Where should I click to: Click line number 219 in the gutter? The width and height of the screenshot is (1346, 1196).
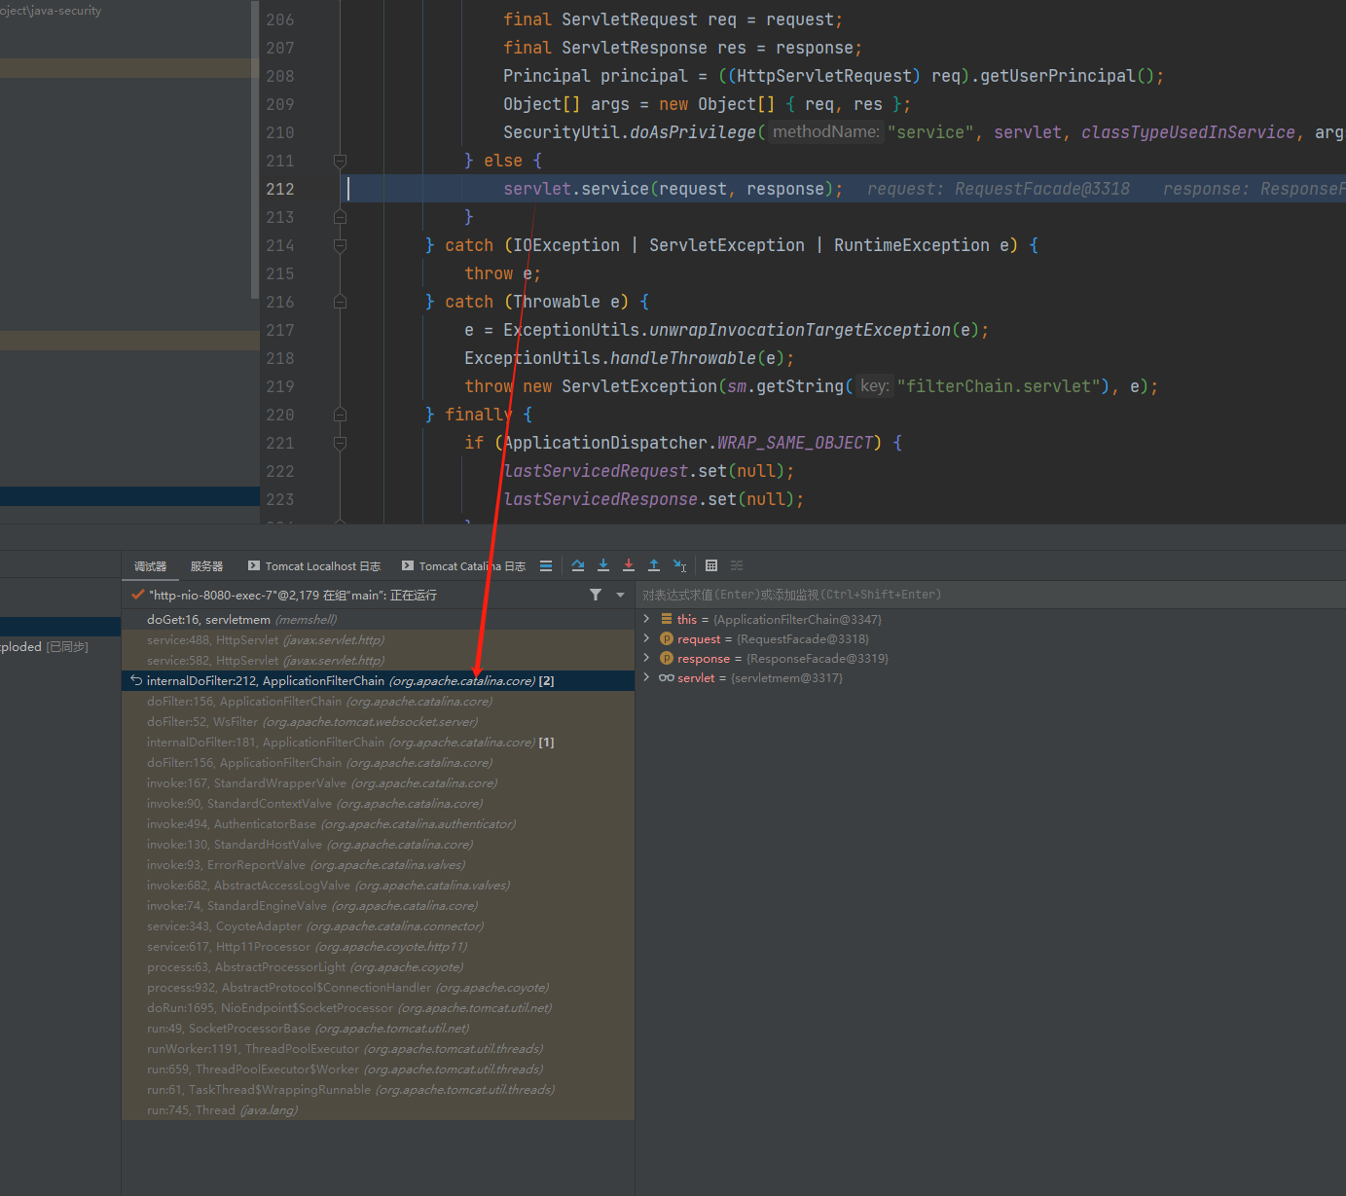point(279,386)
